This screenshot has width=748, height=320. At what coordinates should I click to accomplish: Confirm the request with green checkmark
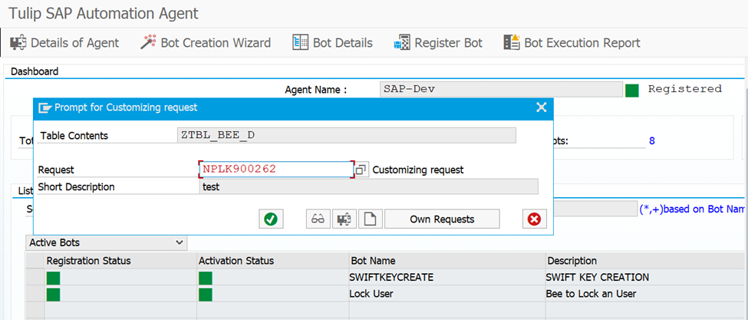click(271, 219)
